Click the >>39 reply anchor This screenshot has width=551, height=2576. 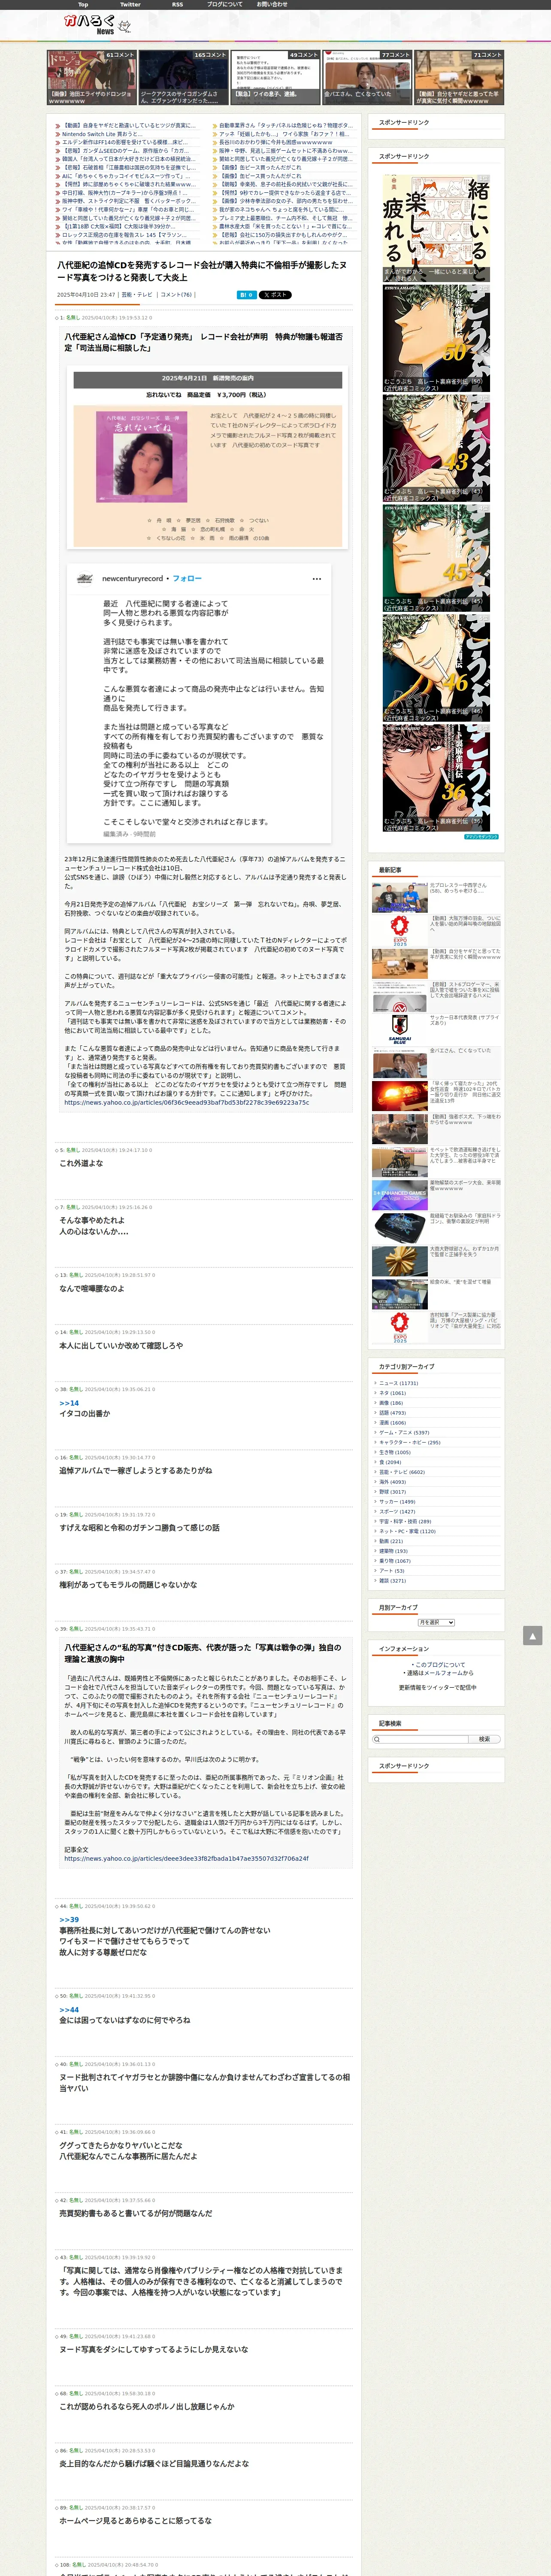tap(69, 1919)
